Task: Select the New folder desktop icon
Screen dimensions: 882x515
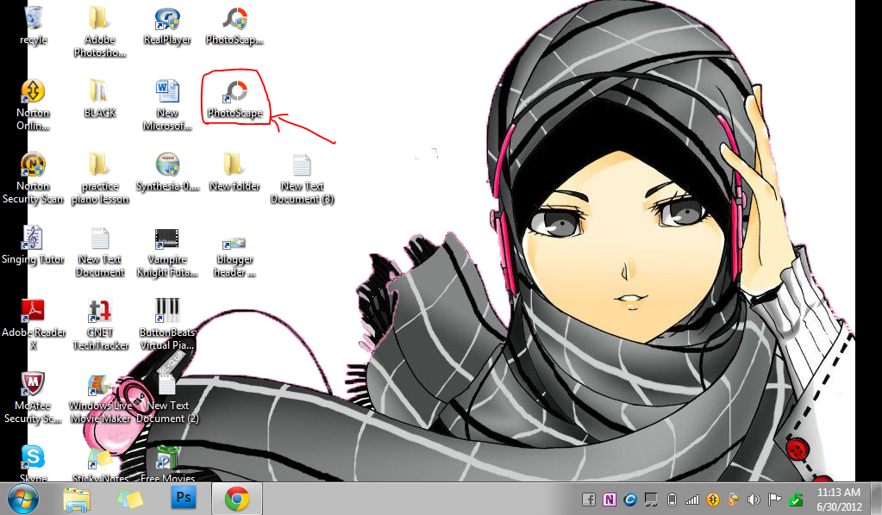Action: point(235,172)
